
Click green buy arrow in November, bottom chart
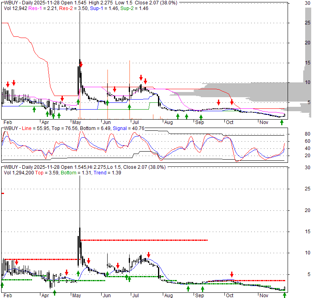click(x=285, y=295)
